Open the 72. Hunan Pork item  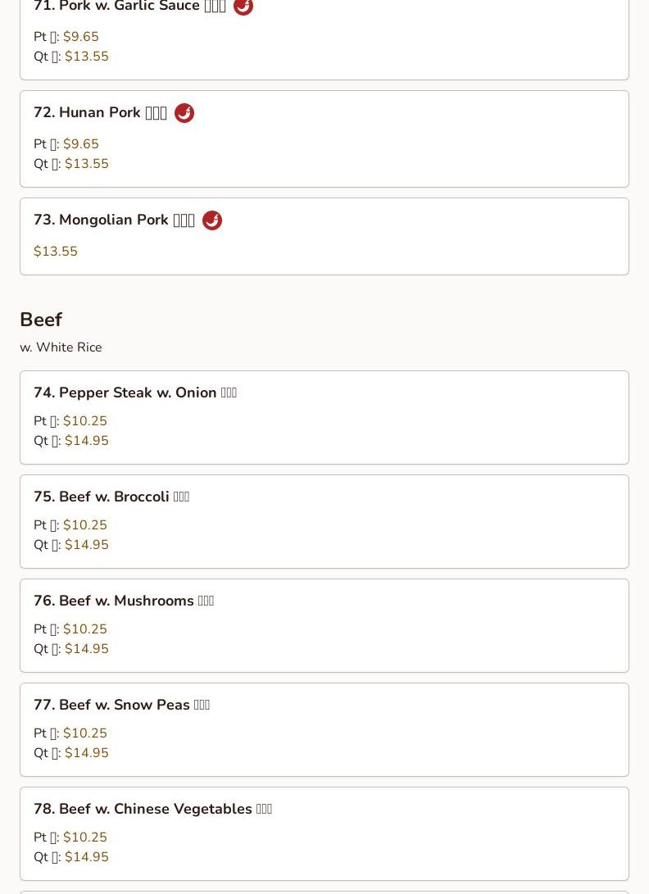[99, 113]
